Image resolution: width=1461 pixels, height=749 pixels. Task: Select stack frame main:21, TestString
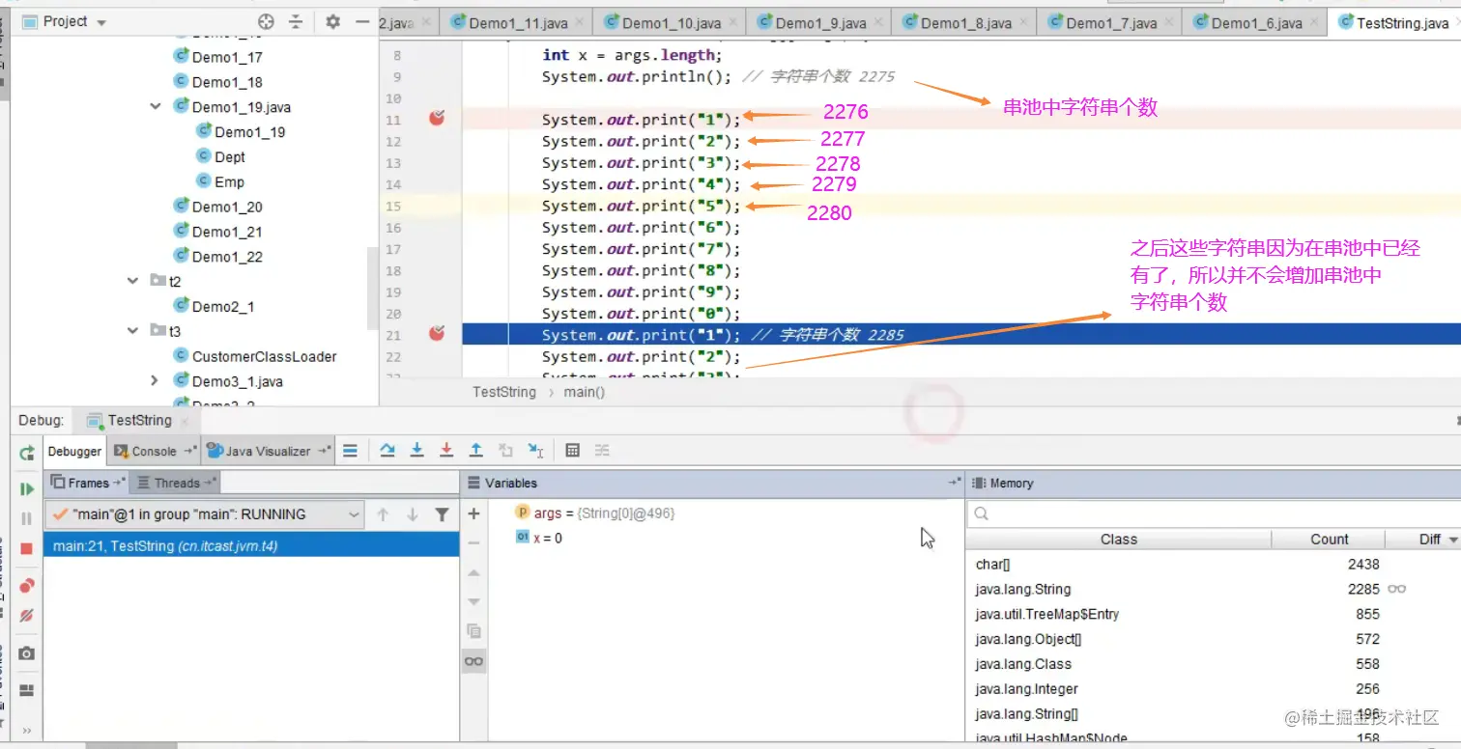click(x=251, y=545)
